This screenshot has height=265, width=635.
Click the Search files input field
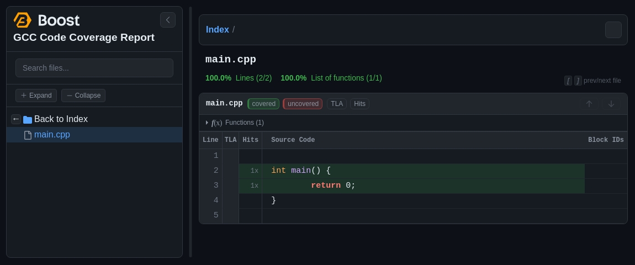click(94, 68)
